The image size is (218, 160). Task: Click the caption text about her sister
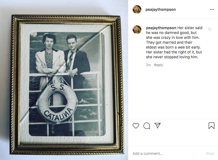174,42
